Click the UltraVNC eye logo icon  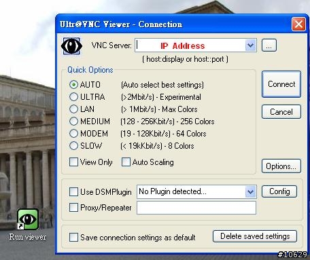71,46
